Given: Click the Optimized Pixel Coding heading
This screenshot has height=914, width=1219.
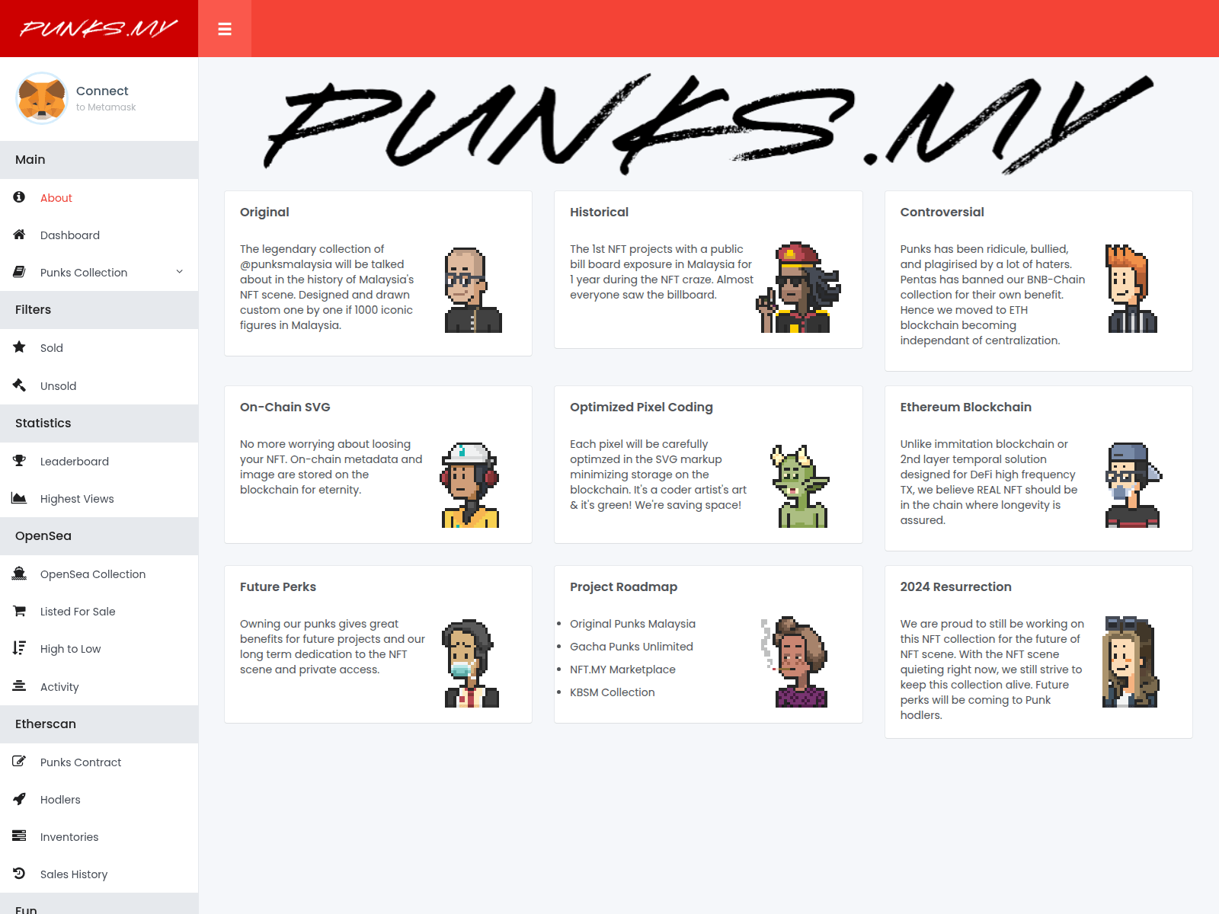Looking at the screenshot, I should 641,407.
